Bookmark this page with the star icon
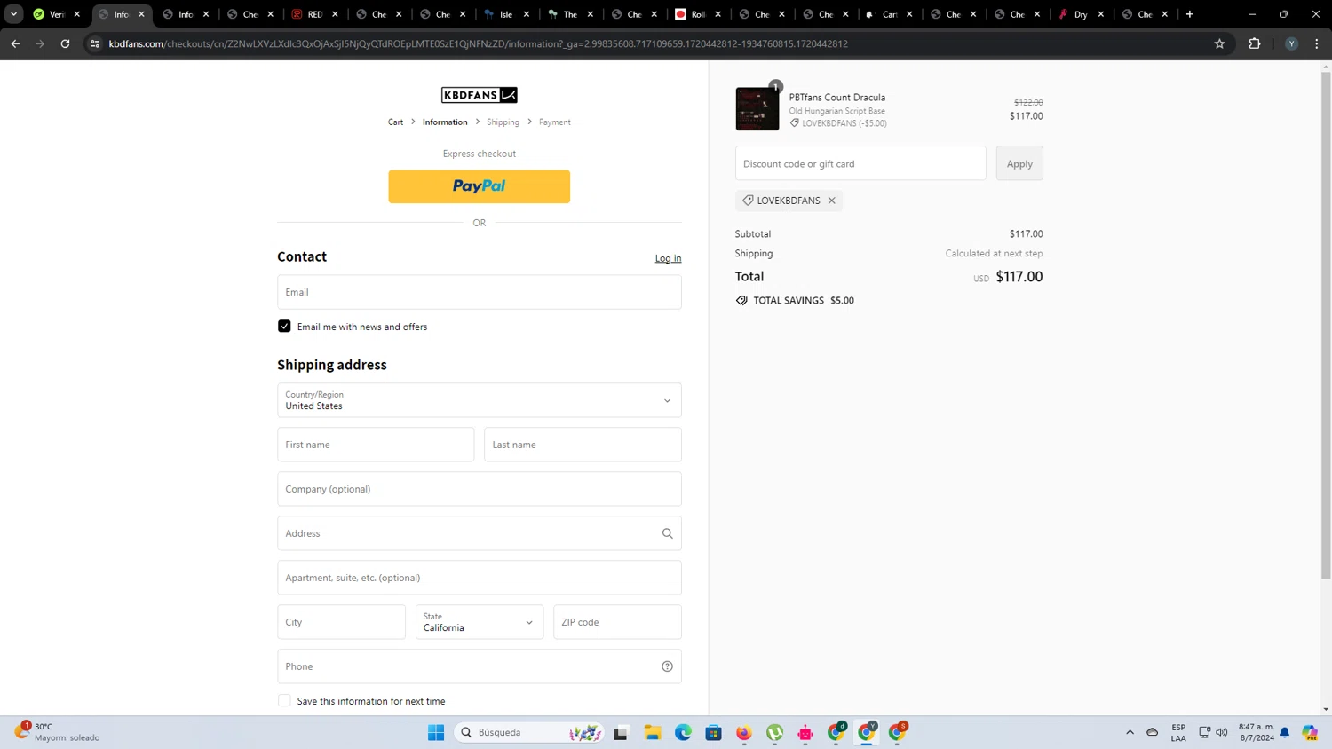Image resolution: width=1332 pixels, height=749 pixels. (1219, 43)
